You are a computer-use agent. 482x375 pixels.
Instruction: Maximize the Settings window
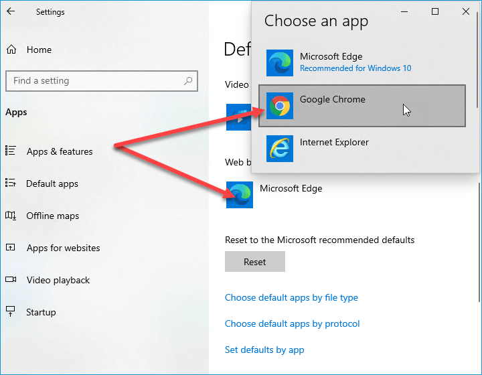click(435, 11)
